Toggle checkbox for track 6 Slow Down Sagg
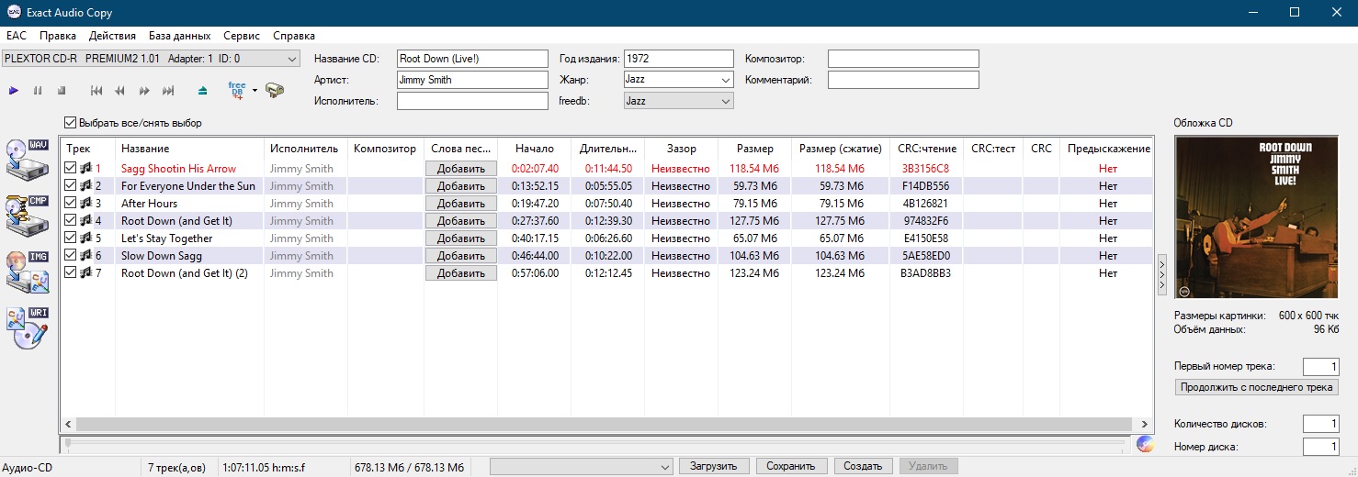Screen dimensions: 1358x477 point(71,256)
